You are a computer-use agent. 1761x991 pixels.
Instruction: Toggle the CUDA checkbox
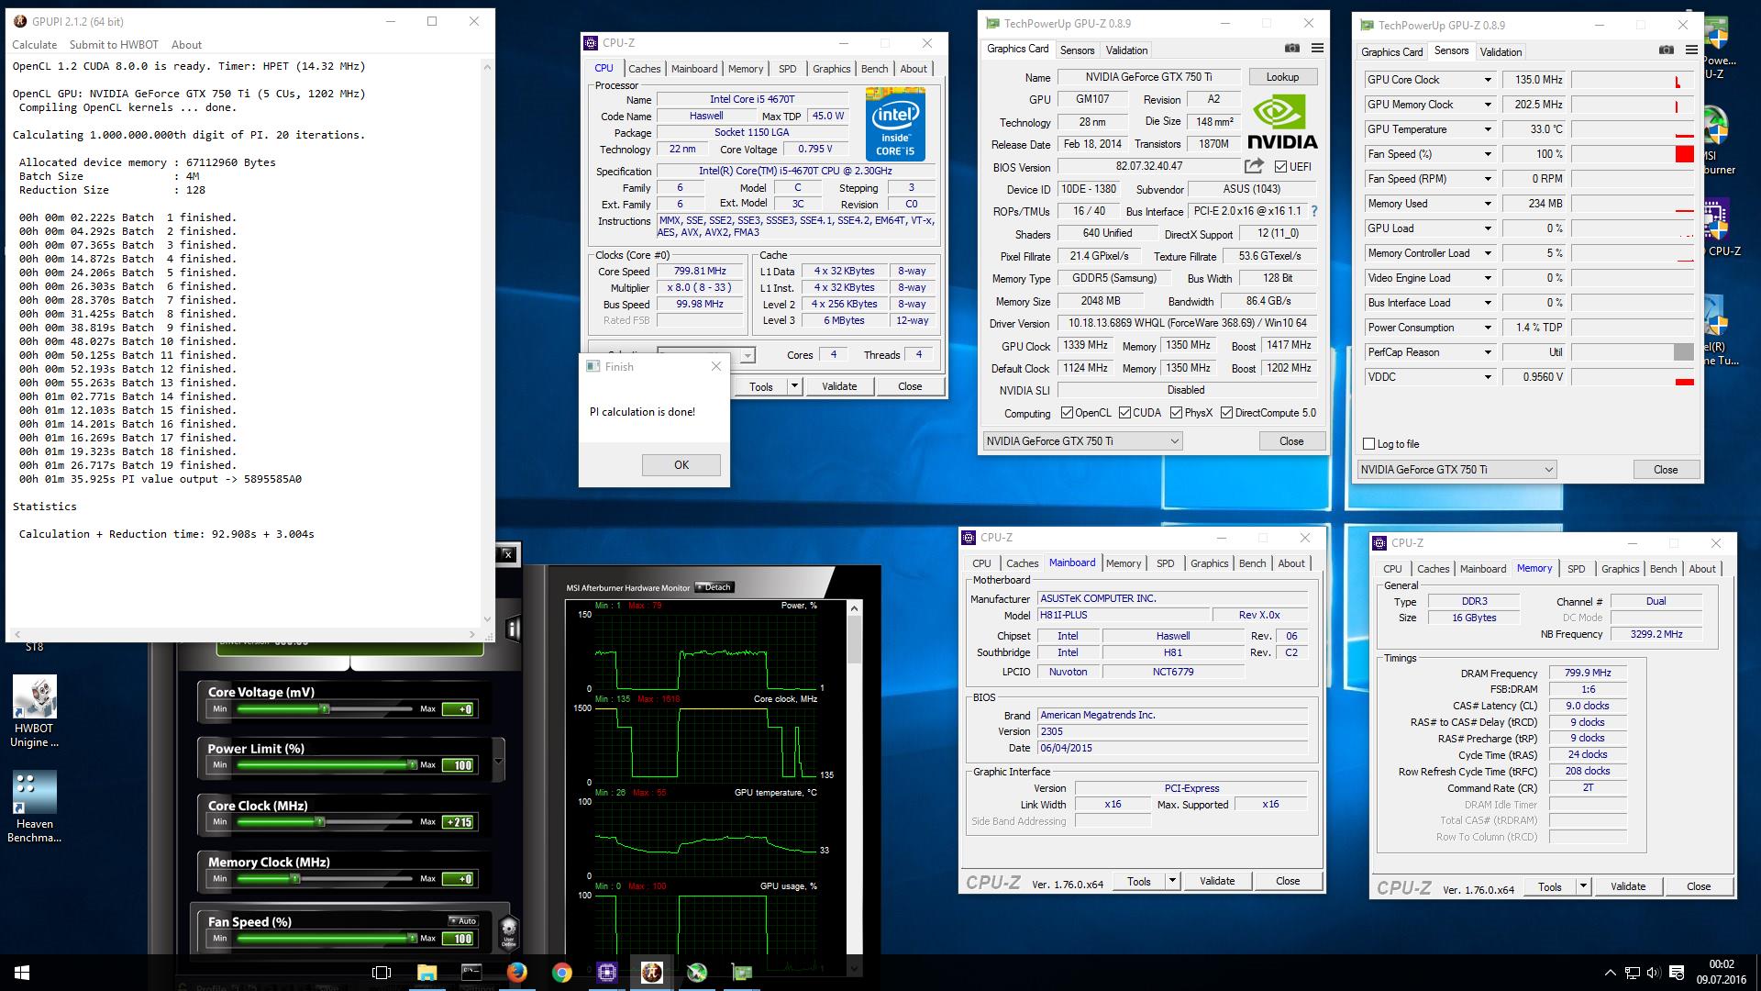[x=1124, y=413]
